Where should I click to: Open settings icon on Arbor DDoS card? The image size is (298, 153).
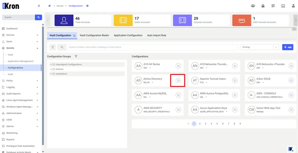291,81
